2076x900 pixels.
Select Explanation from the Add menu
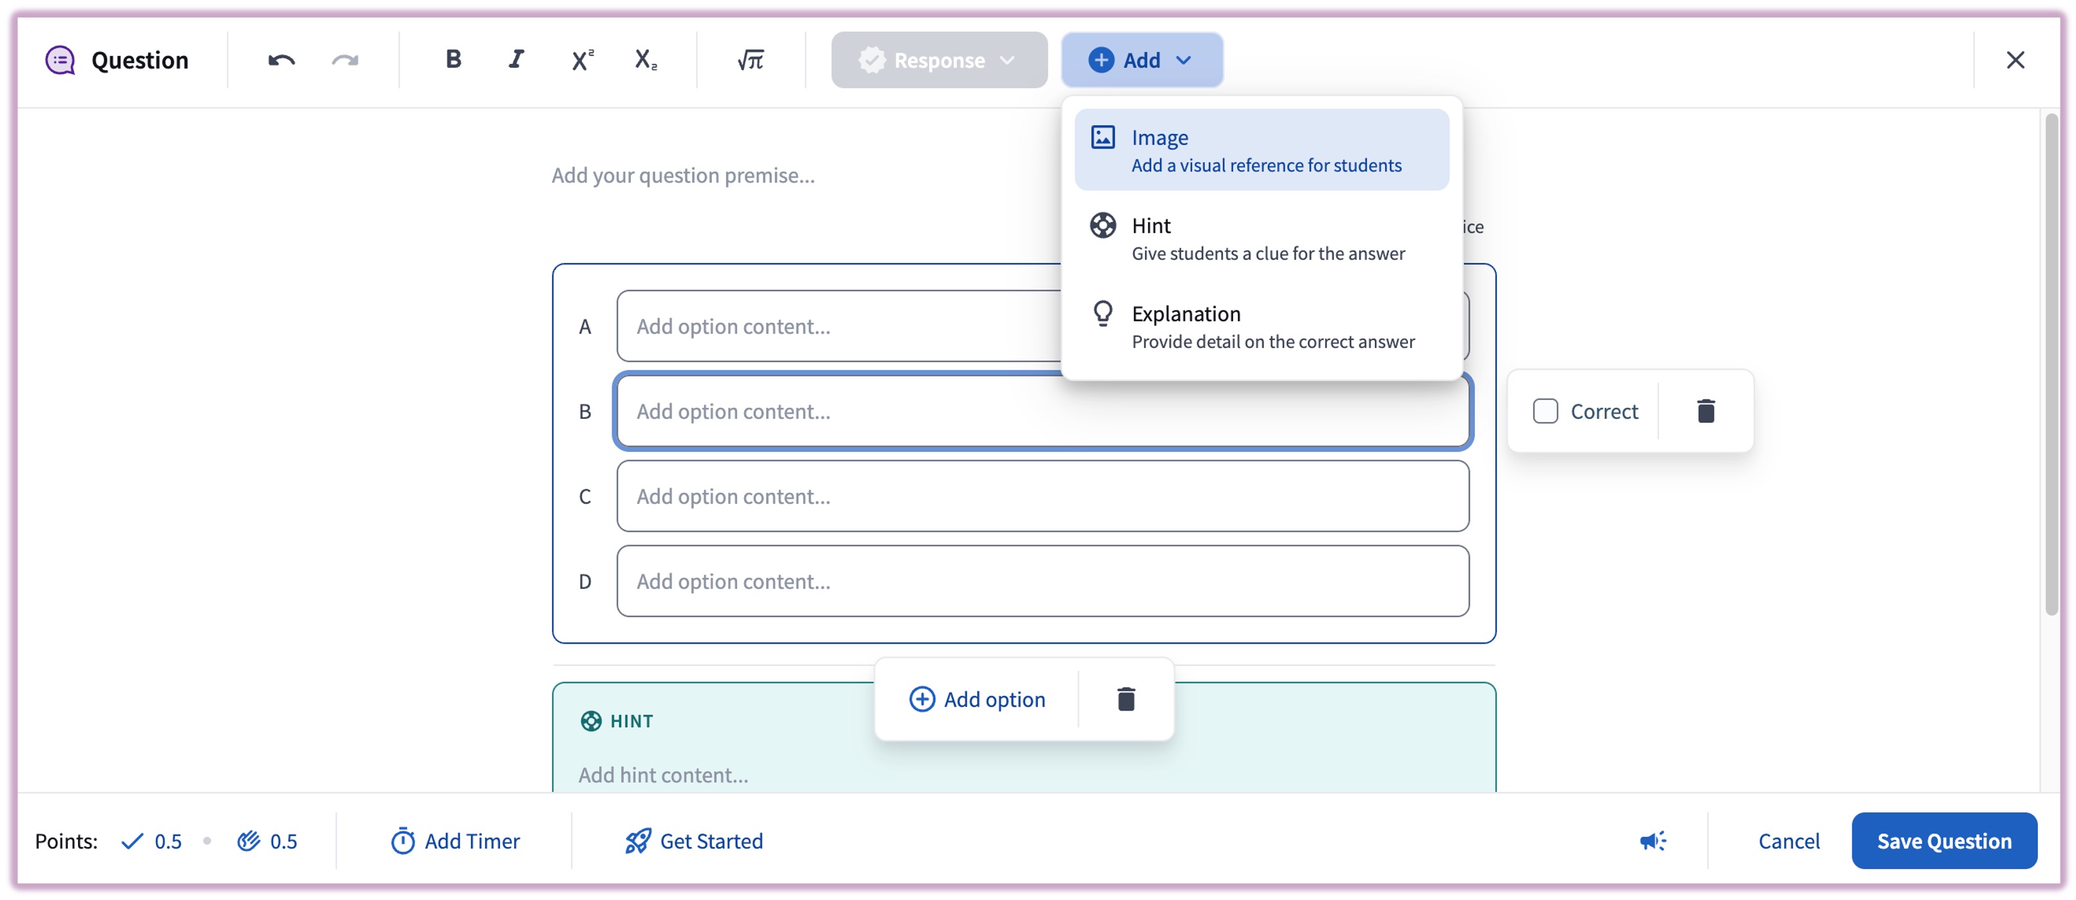click(1261, 327)
